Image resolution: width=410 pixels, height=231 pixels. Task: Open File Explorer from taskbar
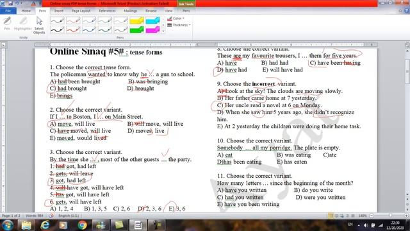tap(26, 225)
